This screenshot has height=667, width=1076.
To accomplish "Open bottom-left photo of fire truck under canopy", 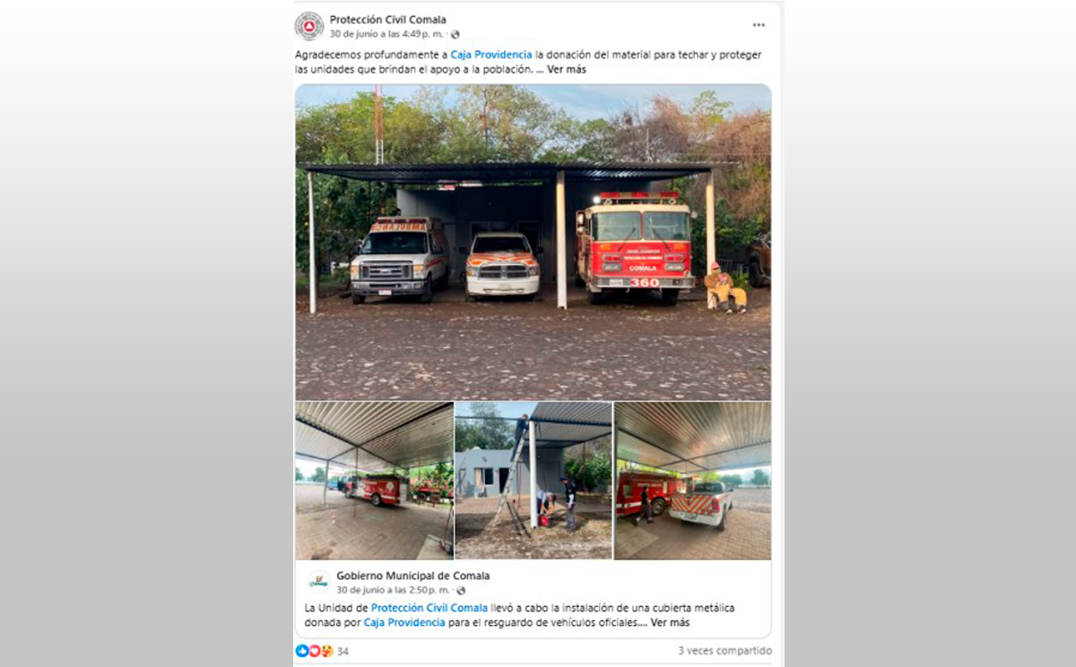I will pos(374,481).
